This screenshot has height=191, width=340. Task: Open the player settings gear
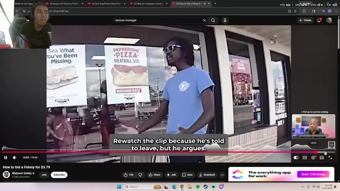313,158
